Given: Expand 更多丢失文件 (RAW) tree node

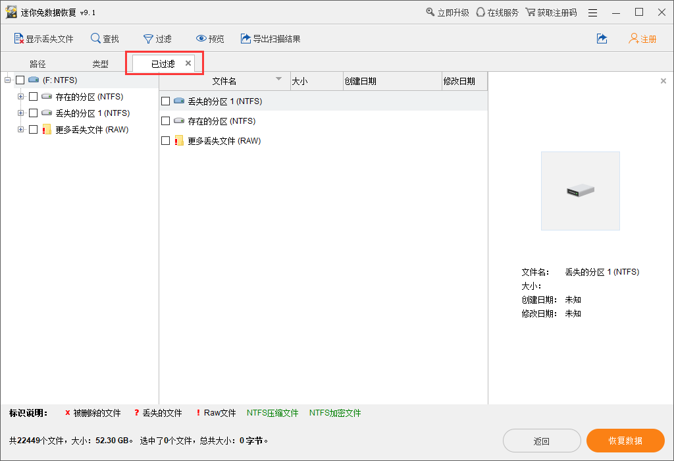Looking at the screenshot, I should click(20, 130).
